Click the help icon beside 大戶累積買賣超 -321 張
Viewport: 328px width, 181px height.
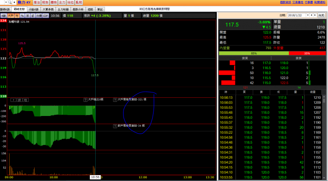pos(115,100)
